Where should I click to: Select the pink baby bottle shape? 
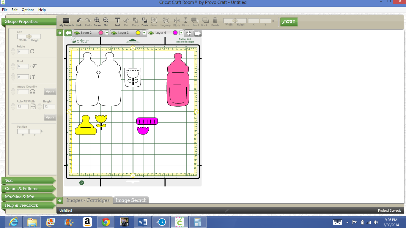[178, 80]
